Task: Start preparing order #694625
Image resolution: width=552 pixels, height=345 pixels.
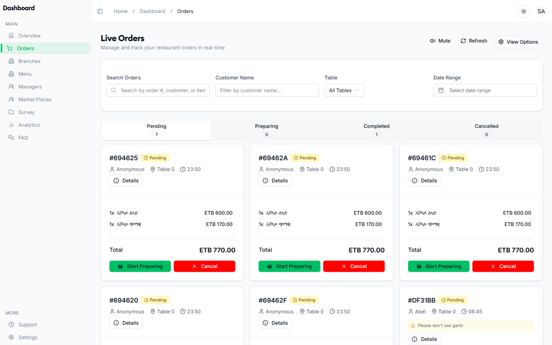Action: (140, 266)
